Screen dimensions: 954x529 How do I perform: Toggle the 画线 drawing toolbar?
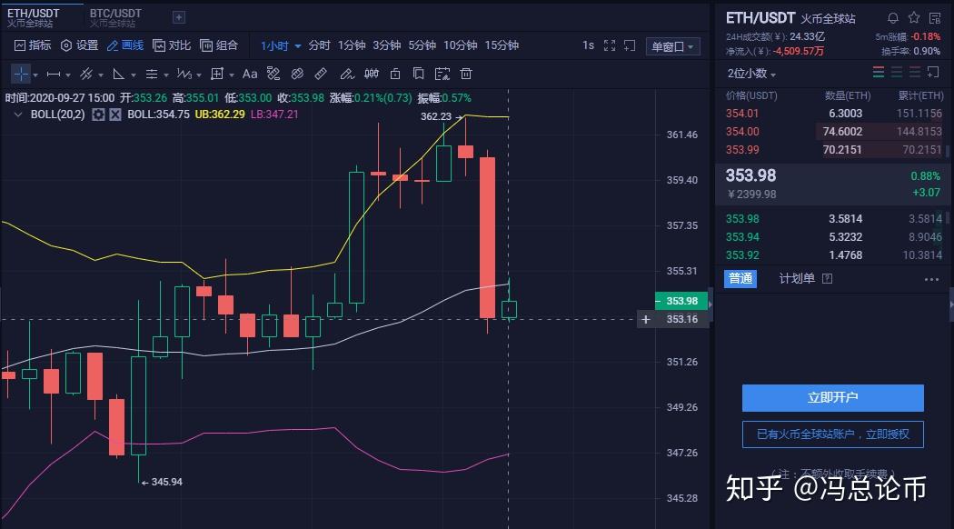(124, 45)
